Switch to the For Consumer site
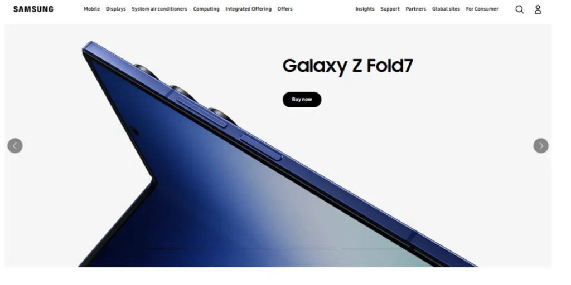Viewport: 571px width, 285px height. coord(482,9)
